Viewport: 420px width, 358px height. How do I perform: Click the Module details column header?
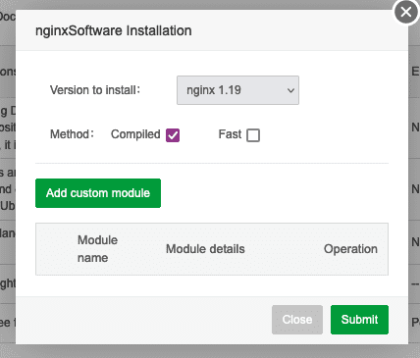[x=205, y=249]
